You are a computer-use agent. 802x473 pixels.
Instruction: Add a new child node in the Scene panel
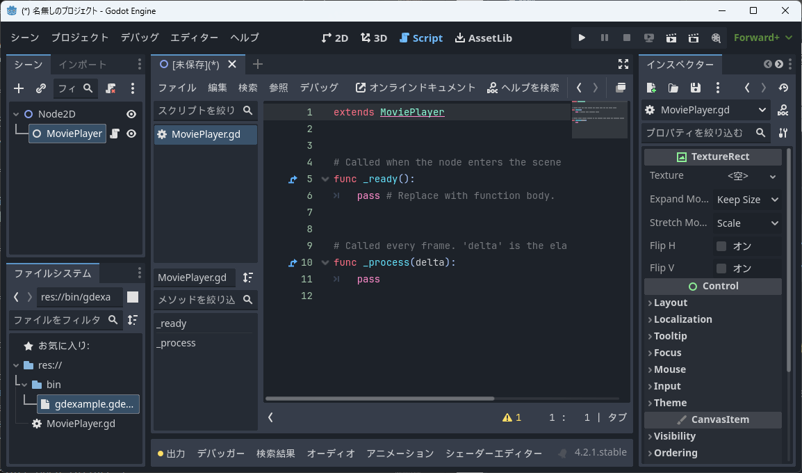point(18,88)
